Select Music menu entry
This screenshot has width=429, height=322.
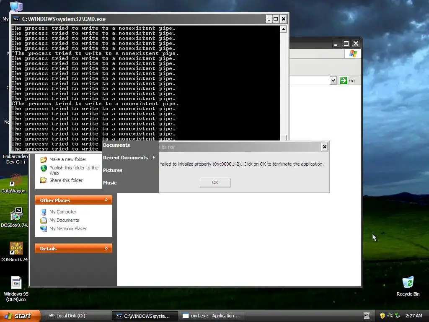pyautogui.click(x=110, y=183)
